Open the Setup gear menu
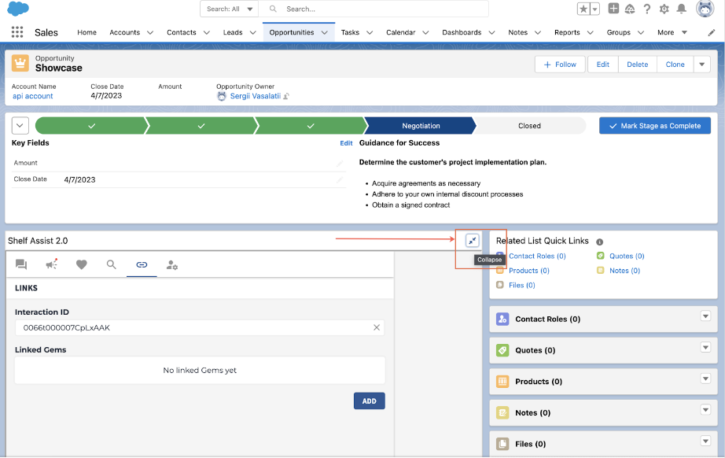The width and height of the screenshot is (725, 458). 664,9
